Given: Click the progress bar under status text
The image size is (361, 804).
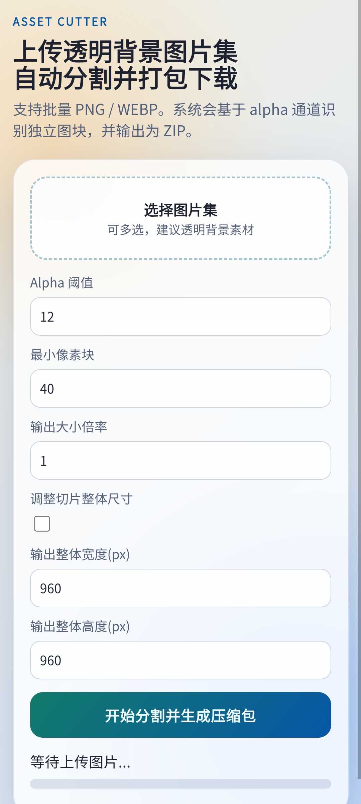Looking at the screenshot, I should pos(180,784).
